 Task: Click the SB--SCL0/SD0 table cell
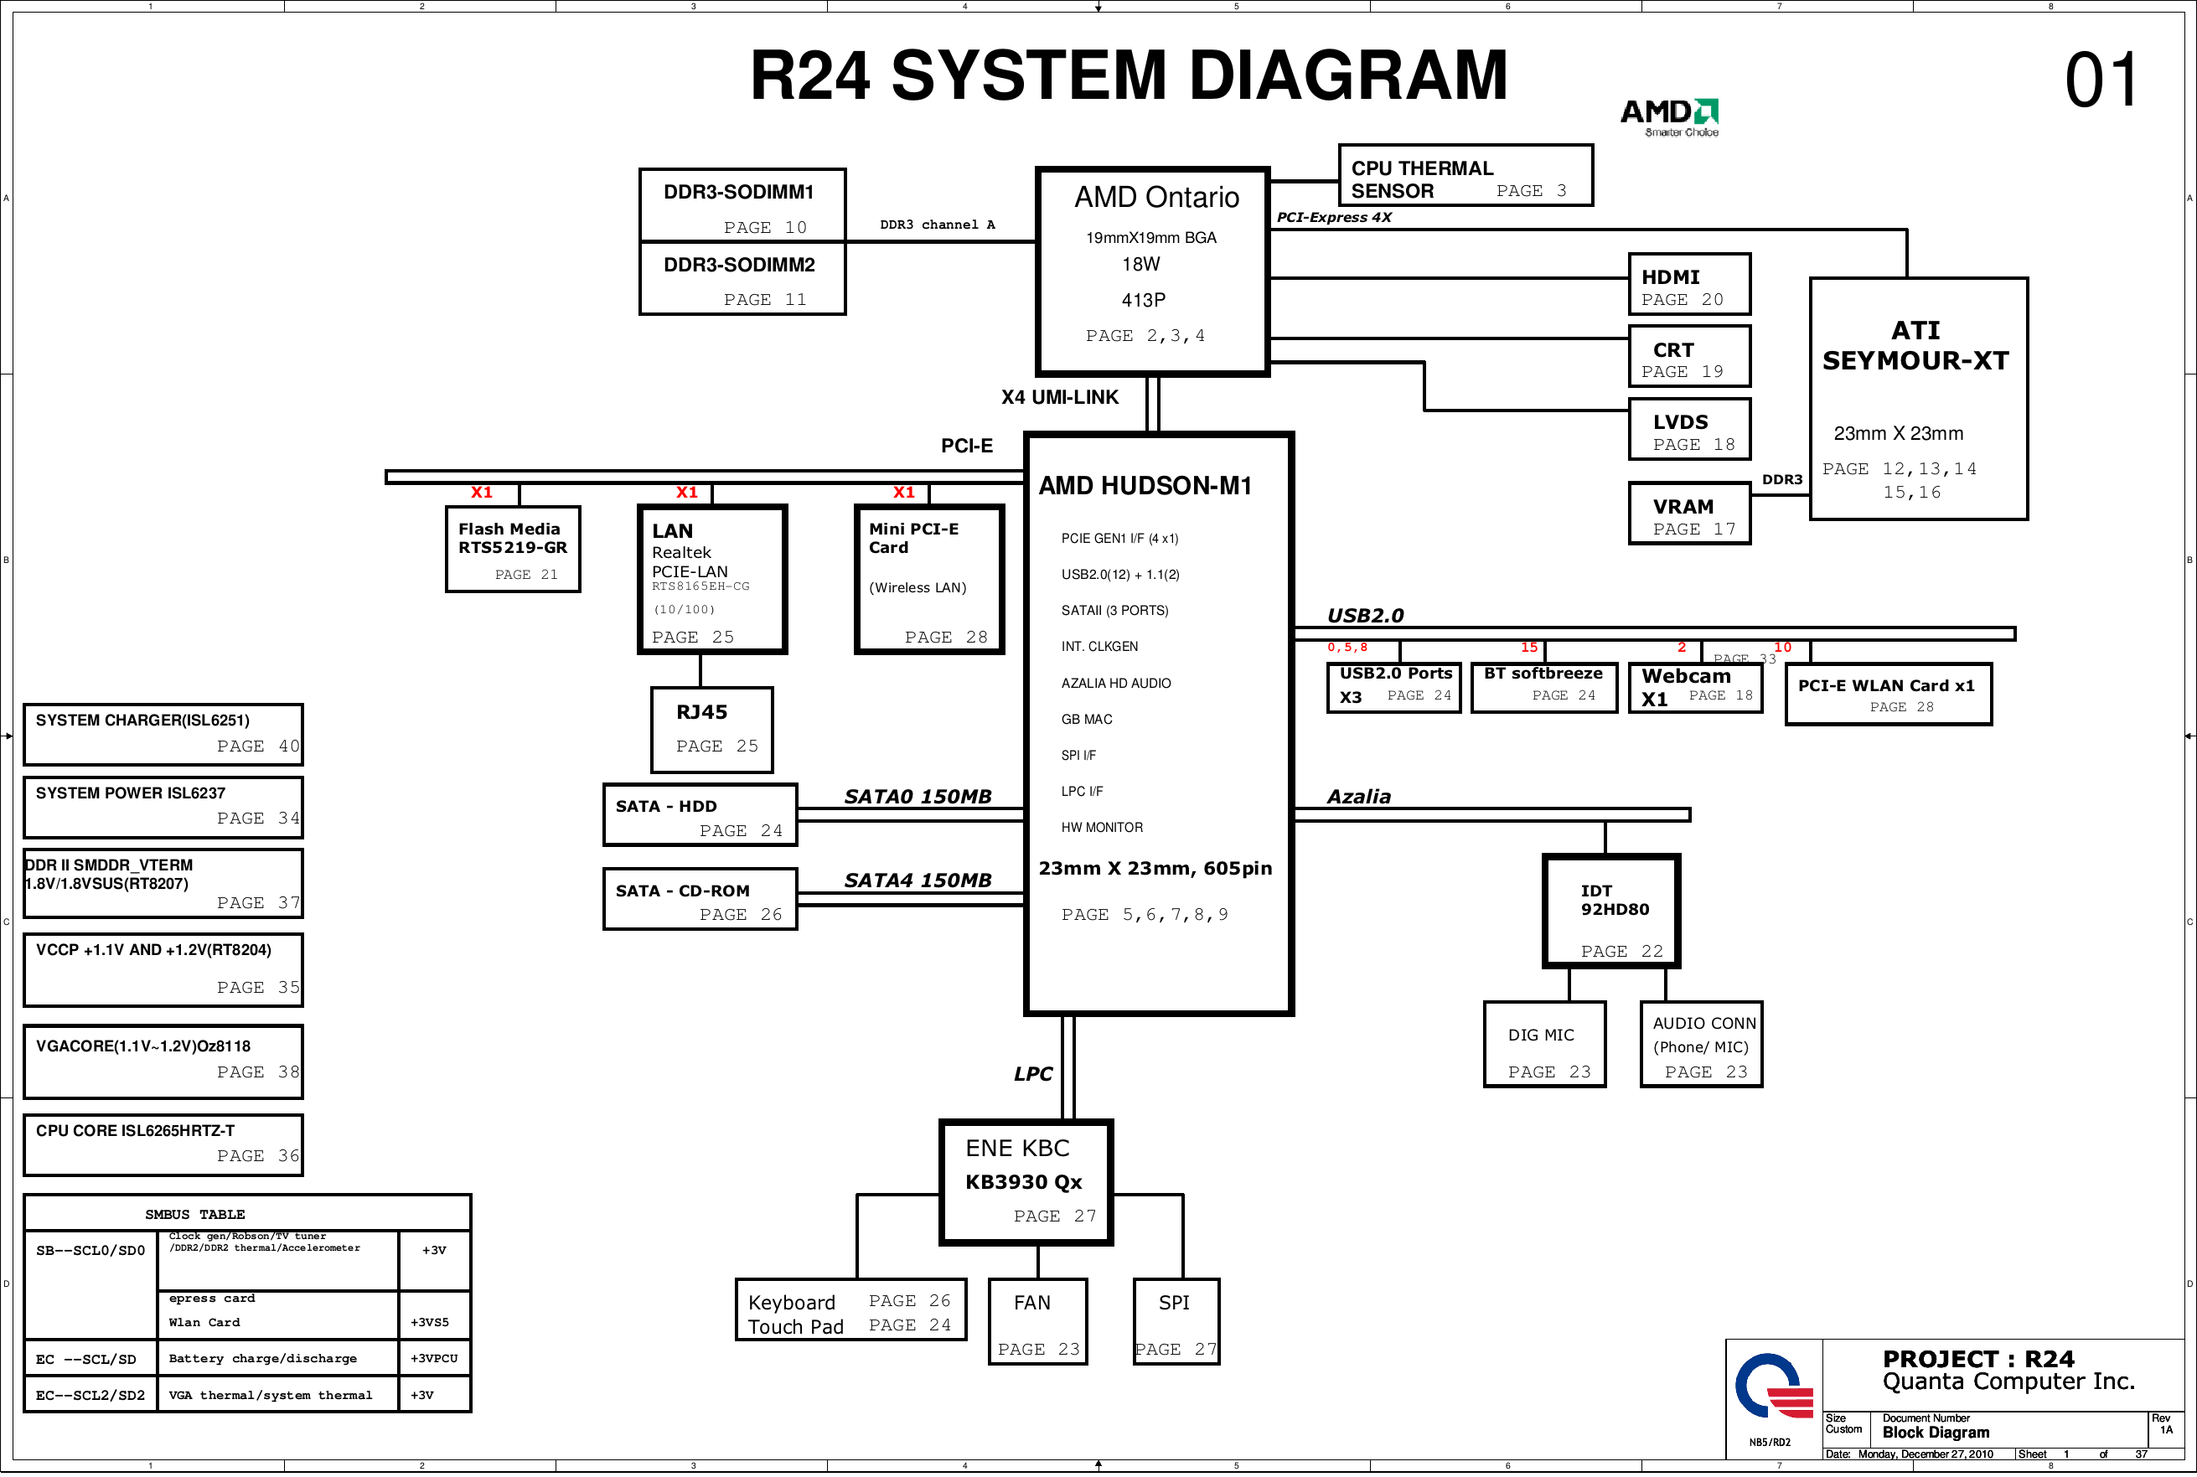click(x=90, y=1285)
